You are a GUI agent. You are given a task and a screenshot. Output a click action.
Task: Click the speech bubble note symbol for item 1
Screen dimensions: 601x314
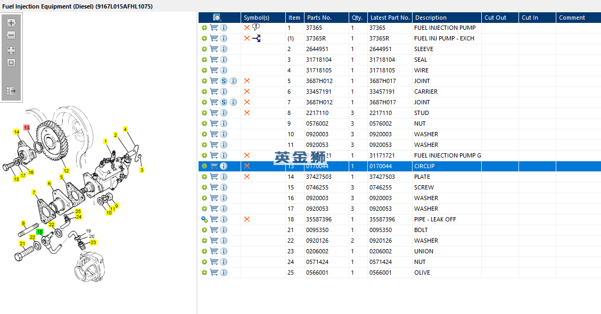click(256, 27)
